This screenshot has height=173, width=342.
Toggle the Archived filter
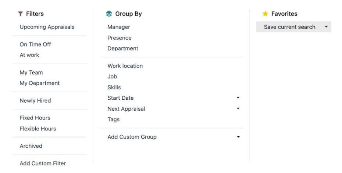31,146
